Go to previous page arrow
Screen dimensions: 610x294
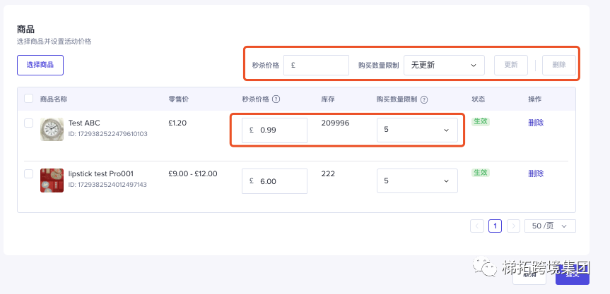coord(477,226)
